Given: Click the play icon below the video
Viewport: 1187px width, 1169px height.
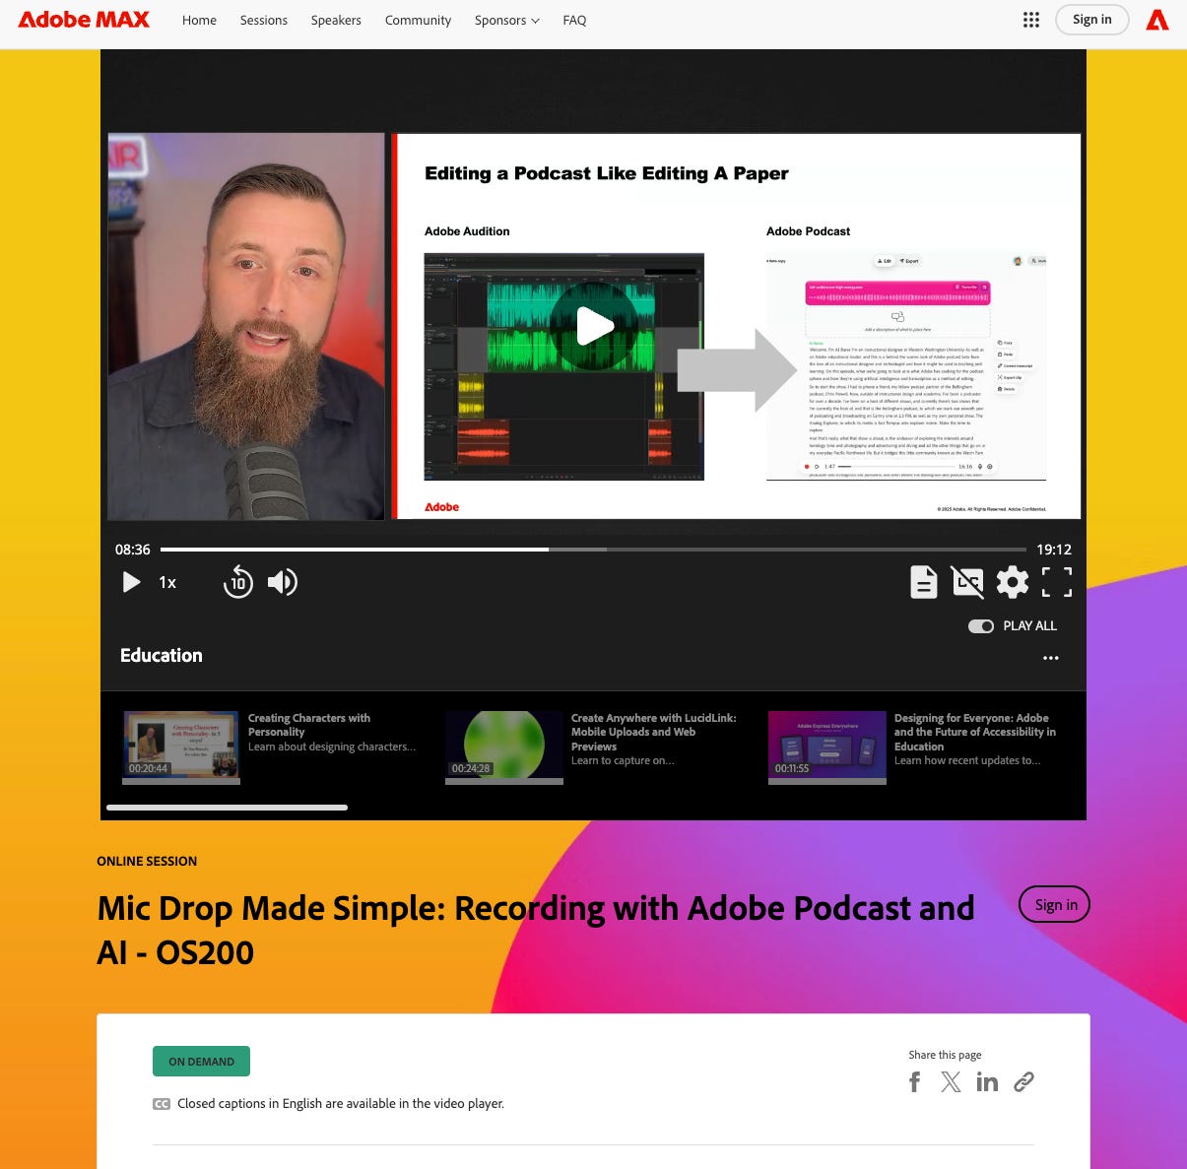Looking at the screenshot, I should coord(131,582).
